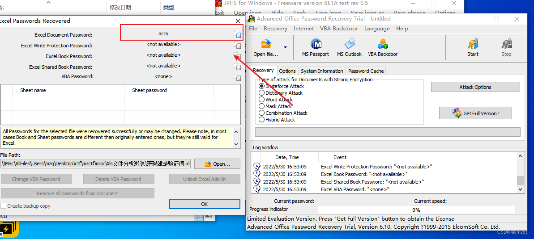Open the Internet menu
Screen dimensions: 534x239
tap(304, 29)
